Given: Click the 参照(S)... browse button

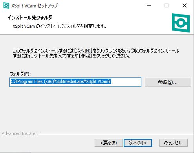Looking at the screenshot, I should 168,82.
